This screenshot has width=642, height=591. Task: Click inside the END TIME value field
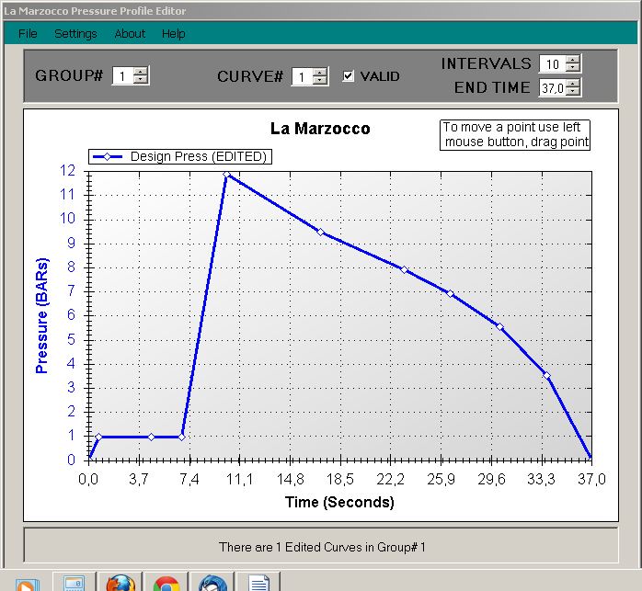[x=552, y=88]
